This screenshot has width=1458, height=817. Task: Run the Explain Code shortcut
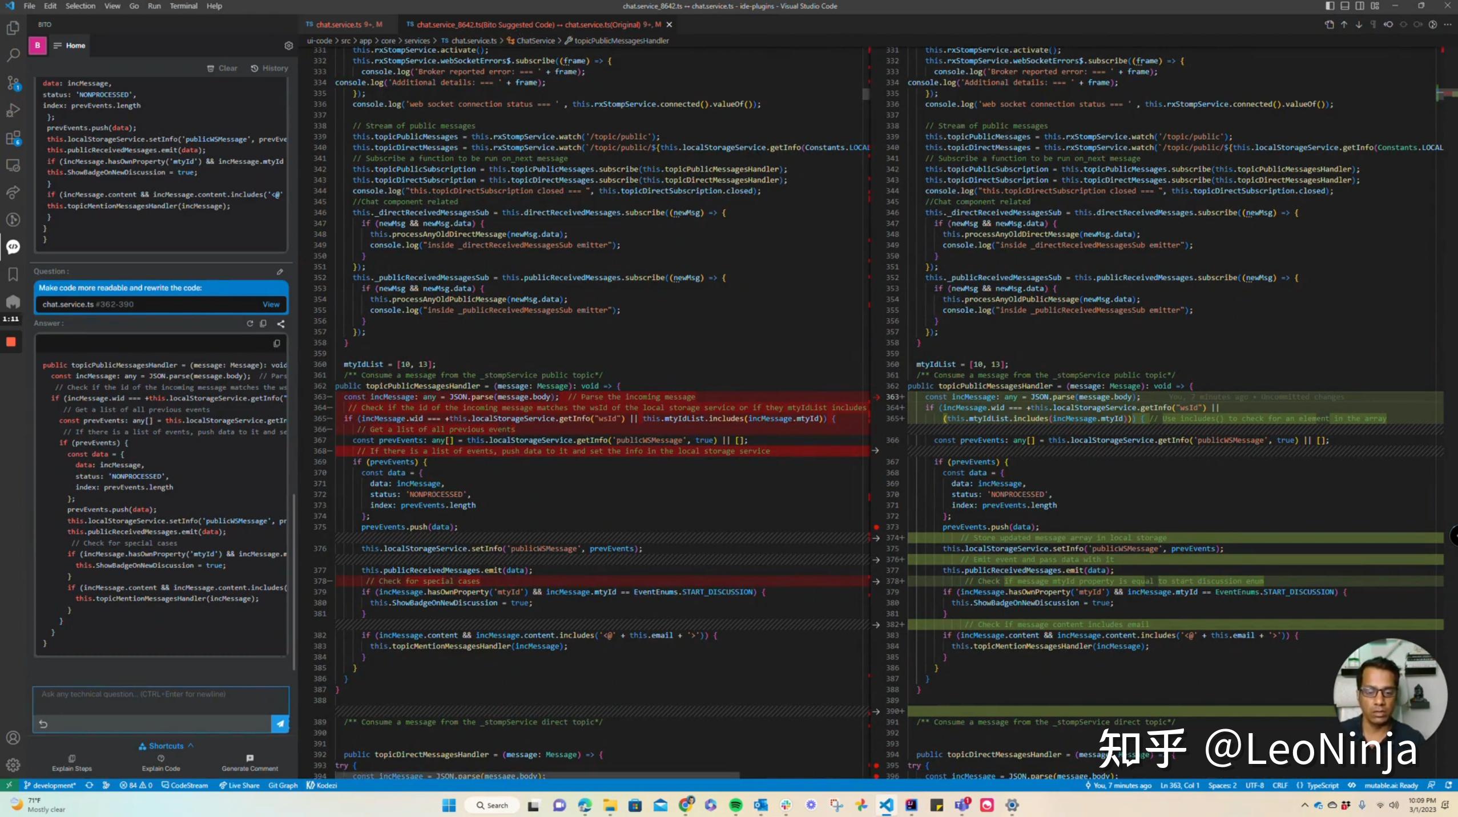(161, 763)
